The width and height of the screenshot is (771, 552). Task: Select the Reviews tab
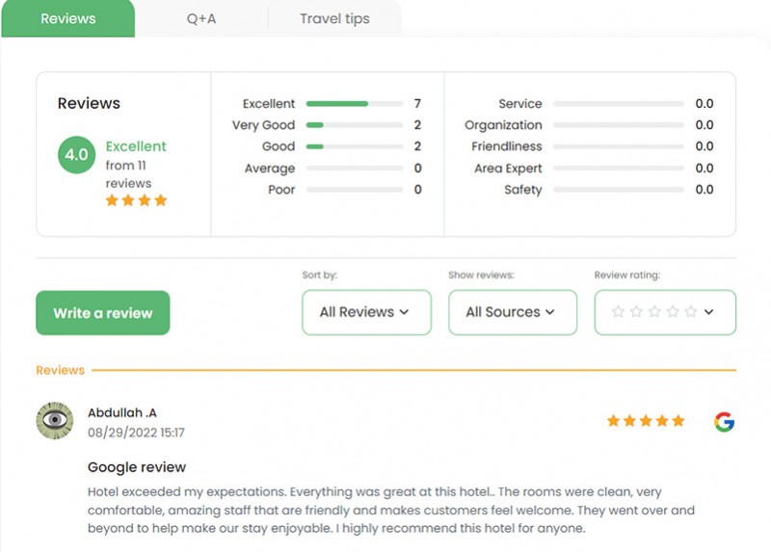(68, 18)
